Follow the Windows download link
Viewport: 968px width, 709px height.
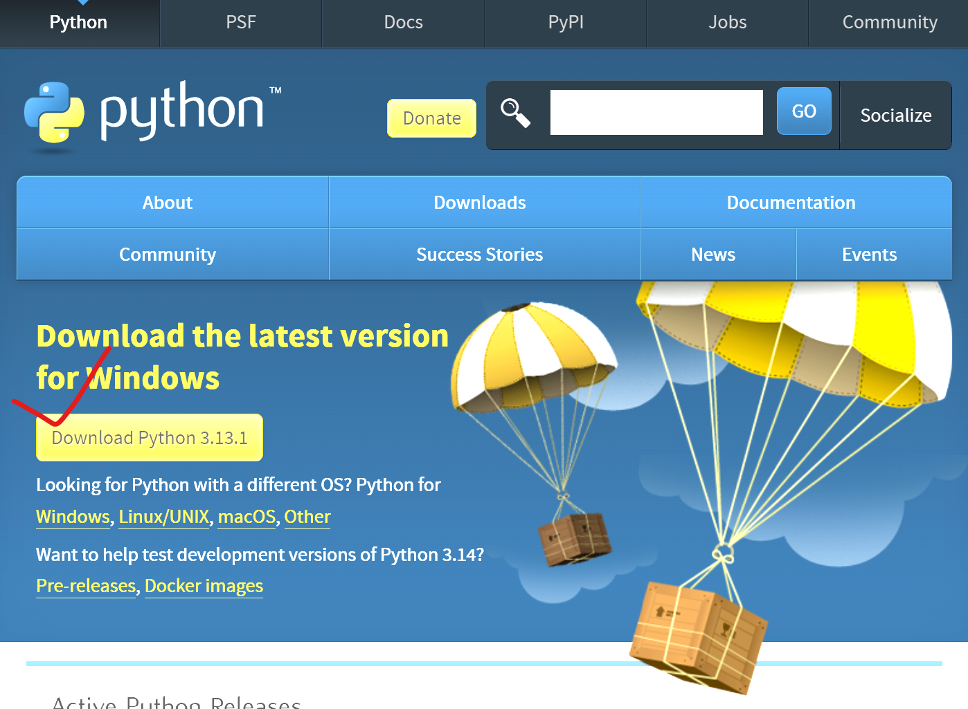(x=73, y=517)
